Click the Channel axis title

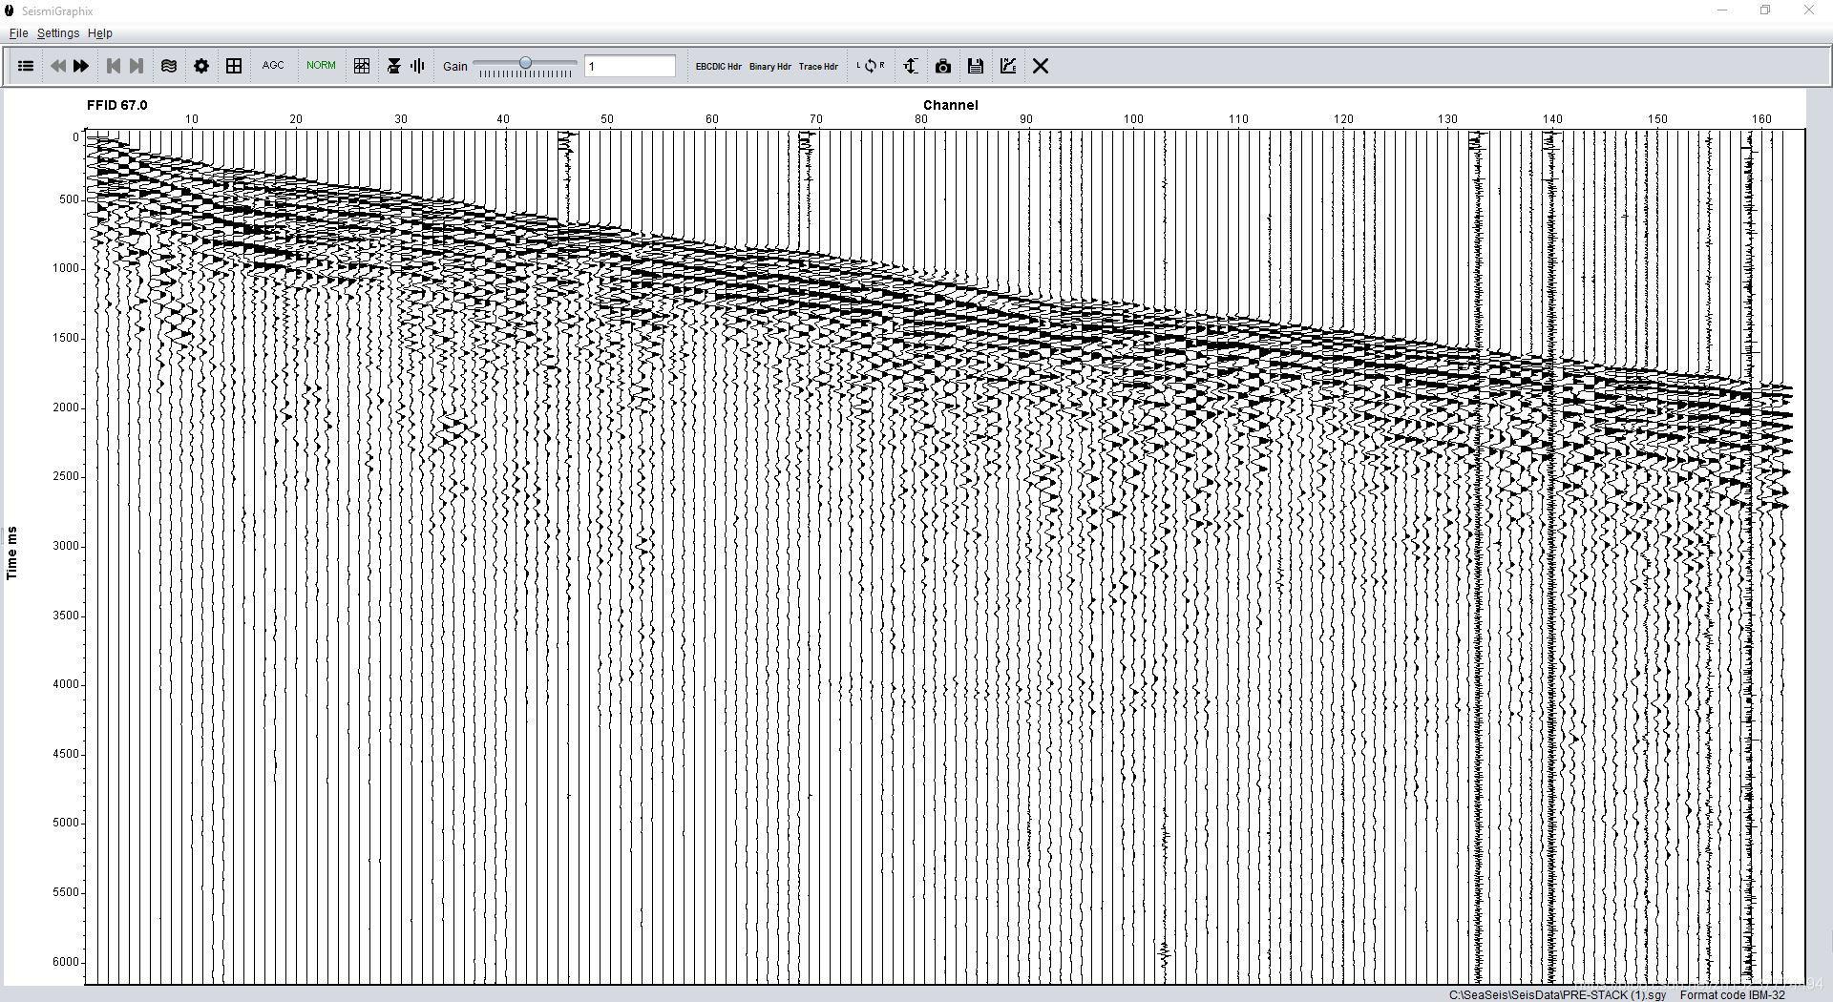(x=950, y=105)
